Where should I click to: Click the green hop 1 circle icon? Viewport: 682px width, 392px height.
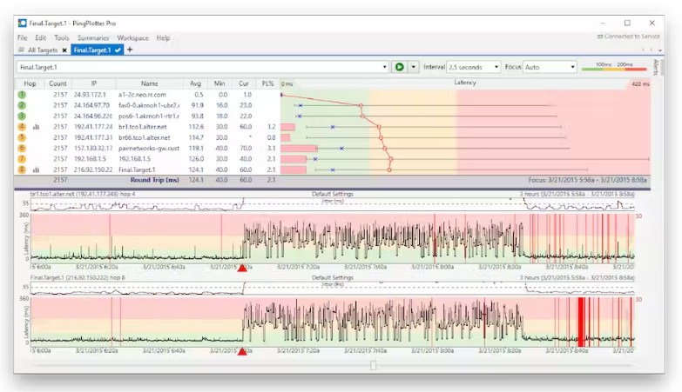(21, 94)
